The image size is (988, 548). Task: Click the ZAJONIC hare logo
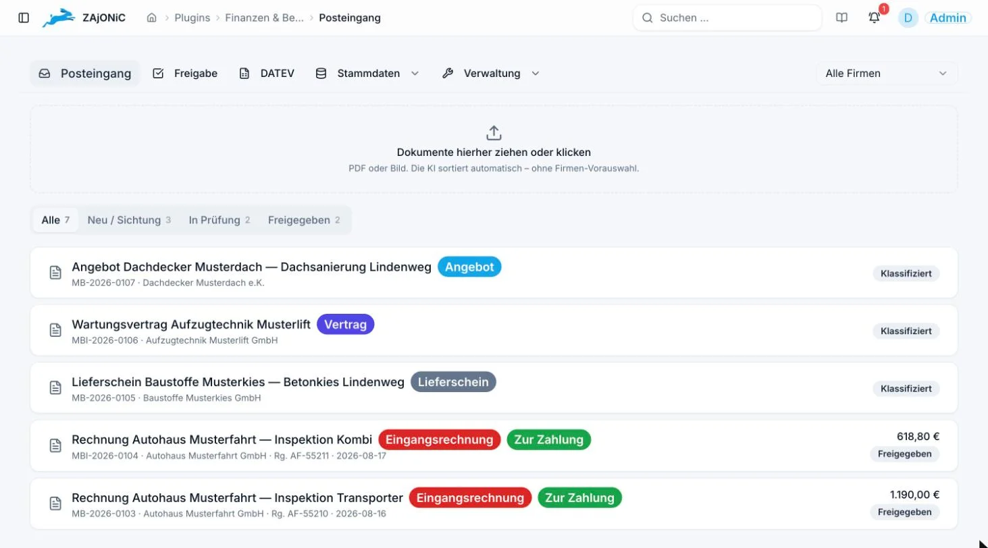tap(59, 18)
